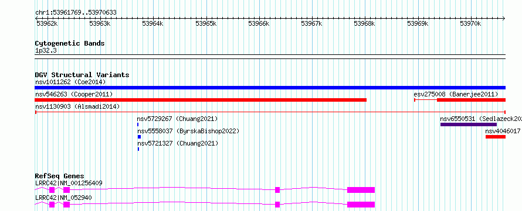Click the 53963k ruler position label
The image size is (522, 211).
pyautogui.click(x=100, y=23)
